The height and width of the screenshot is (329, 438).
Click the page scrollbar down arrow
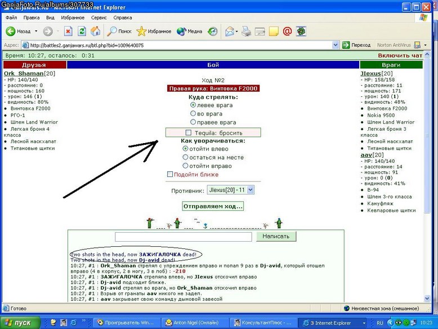coord(427,298)
